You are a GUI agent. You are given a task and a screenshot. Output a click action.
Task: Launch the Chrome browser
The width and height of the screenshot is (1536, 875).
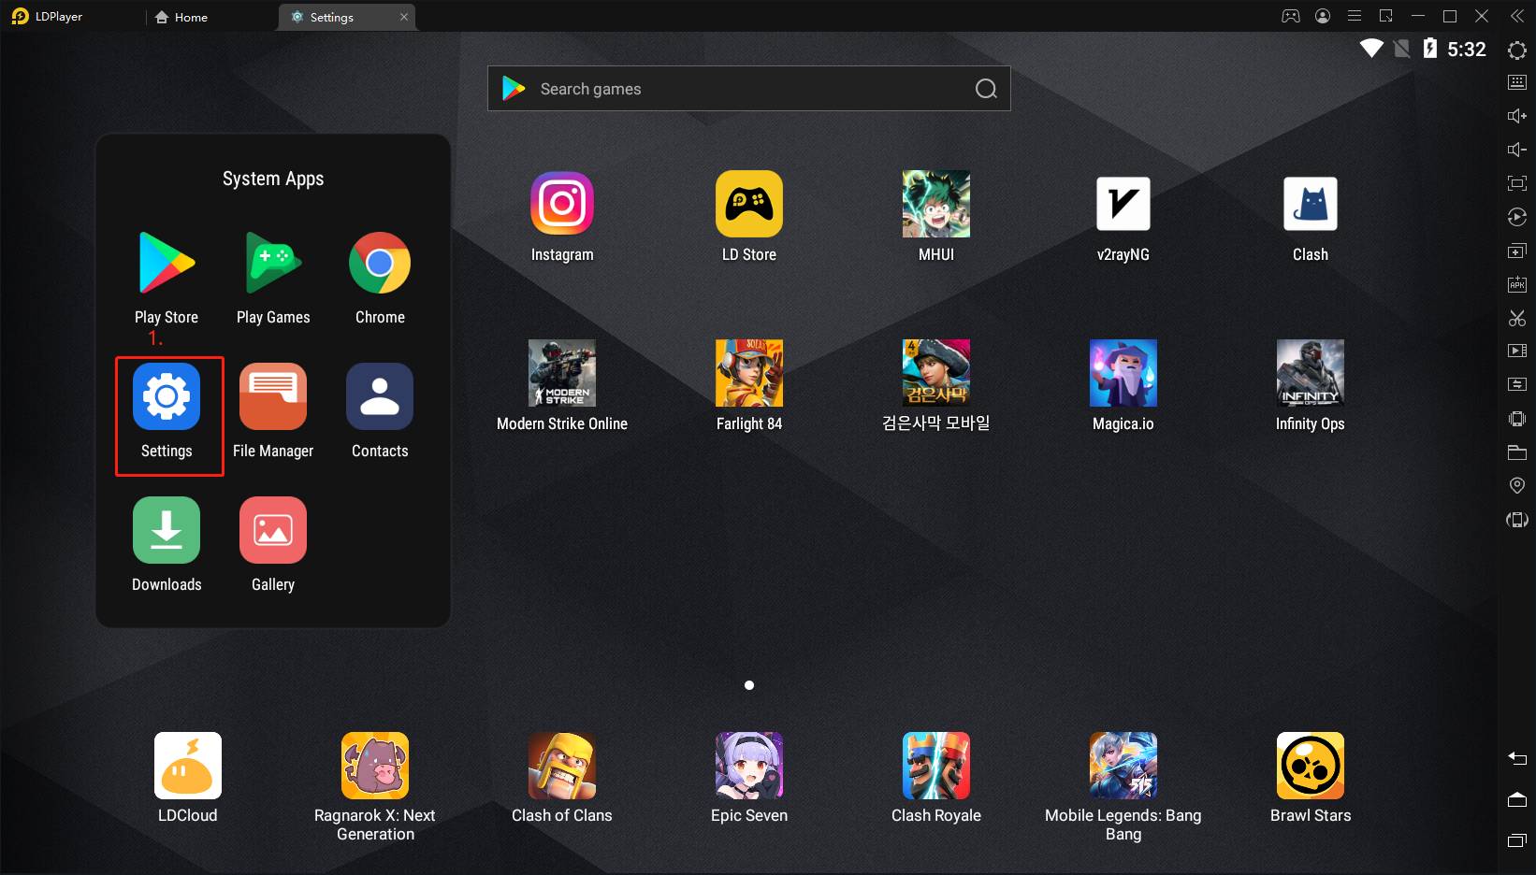(x=380, y=264)
